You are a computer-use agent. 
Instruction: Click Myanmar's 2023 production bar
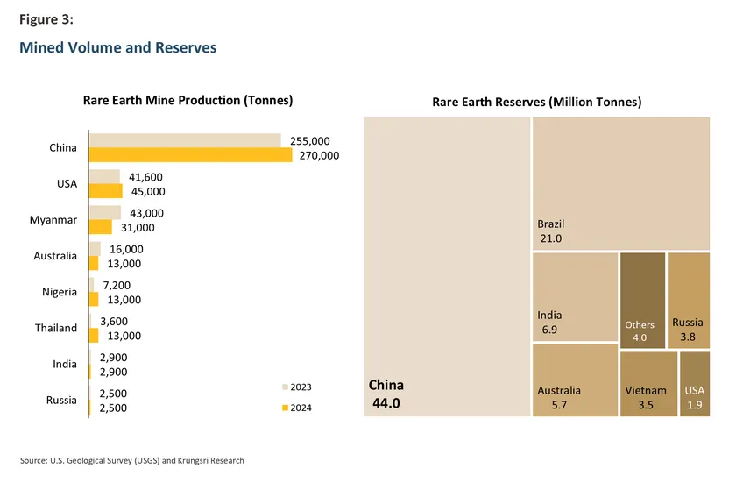pos(104,213)
